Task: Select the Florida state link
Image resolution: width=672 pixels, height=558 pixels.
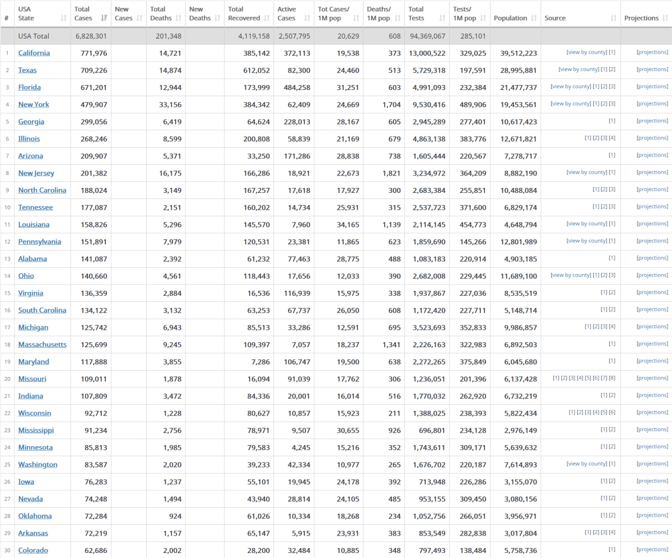Action: (29, 87)
